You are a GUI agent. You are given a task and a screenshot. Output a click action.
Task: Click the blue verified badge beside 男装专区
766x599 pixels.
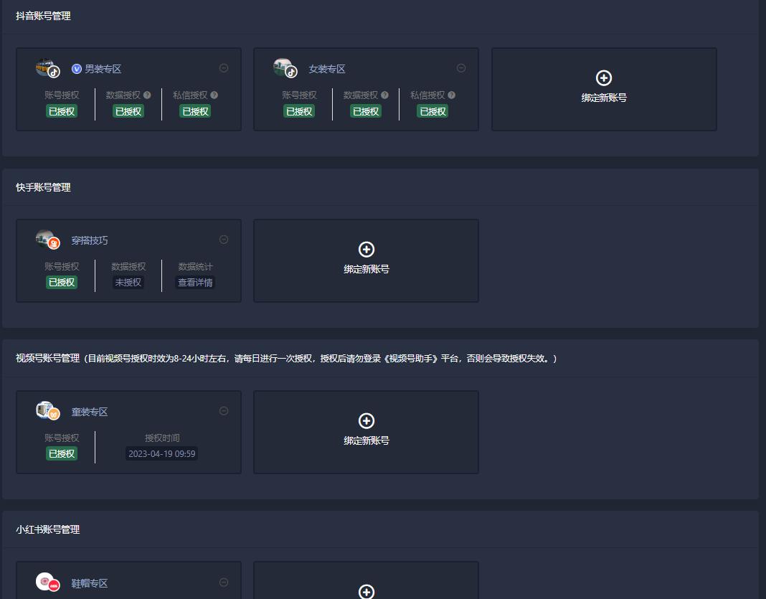[78, 69]
